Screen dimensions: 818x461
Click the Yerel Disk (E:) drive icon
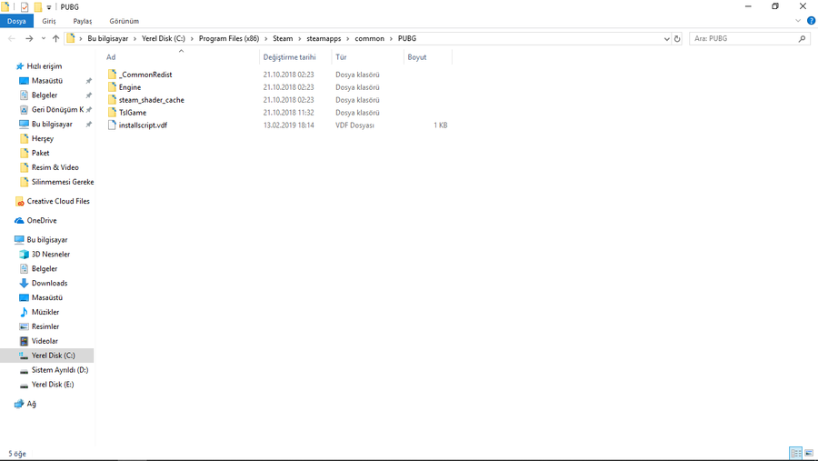point(24,385)
